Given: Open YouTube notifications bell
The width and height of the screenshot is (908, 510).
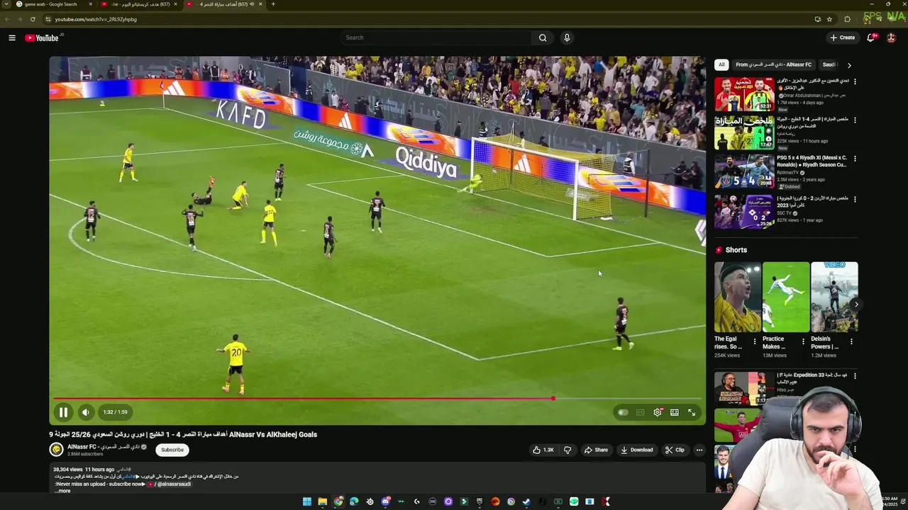Looking at the screenshot, I should (x=871, y=38).
